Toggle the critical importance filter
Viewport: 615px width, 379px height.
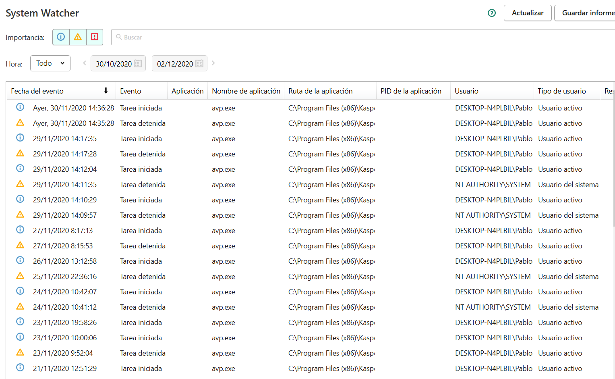coord(95,37)
